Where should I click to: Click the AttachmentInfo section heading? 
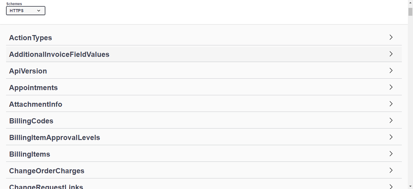point(36,104)
